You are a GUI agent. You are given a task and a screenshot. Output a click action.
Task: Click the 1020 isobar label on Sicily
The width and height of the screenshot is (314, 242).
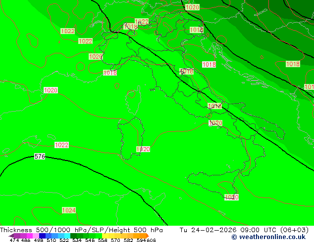coord(231,197)
